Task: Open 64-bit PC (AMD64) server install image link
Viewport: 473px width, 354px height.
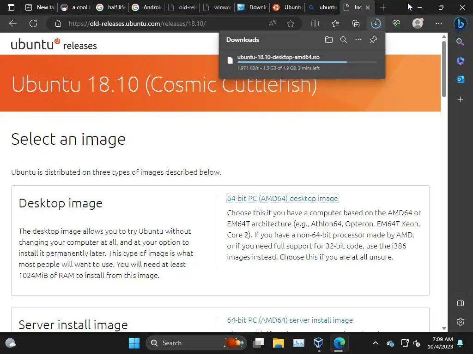Action: (x=290, y=320)
